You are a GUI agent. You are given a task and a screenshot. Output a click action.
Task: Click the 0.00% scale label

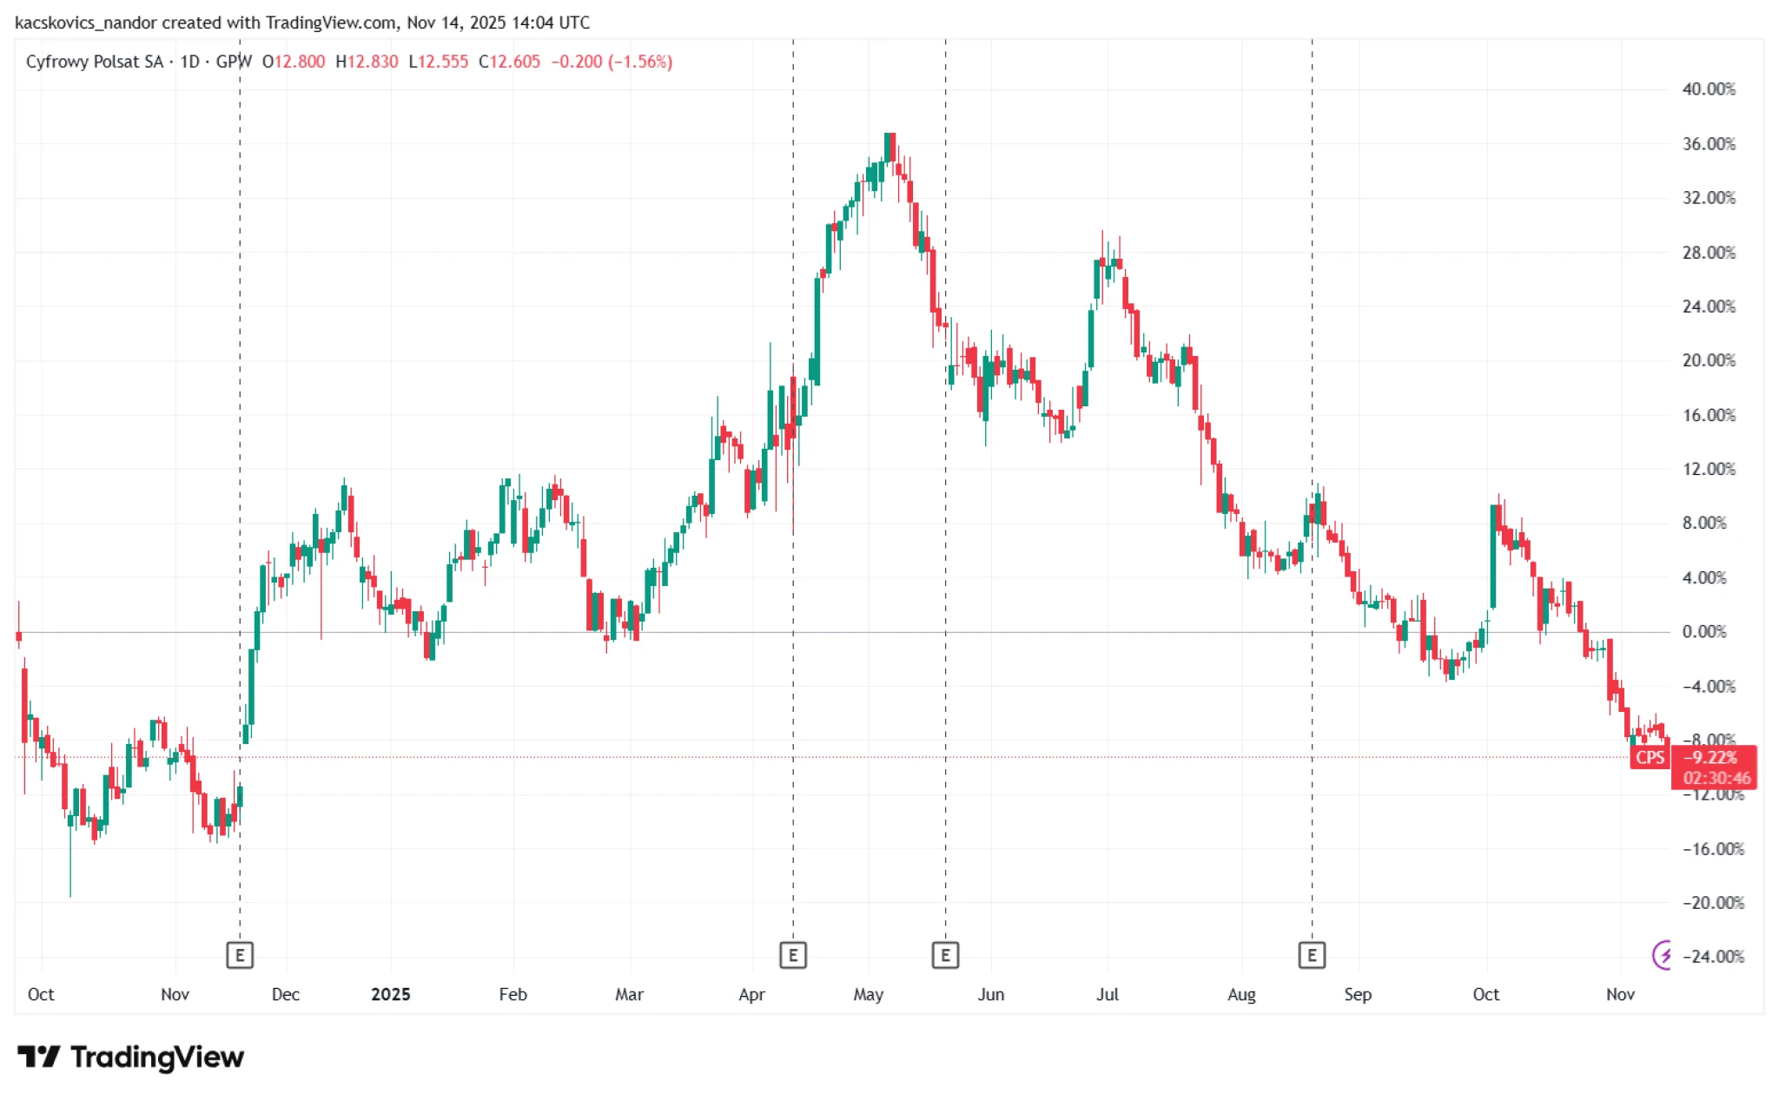(x=1703, y=631)
